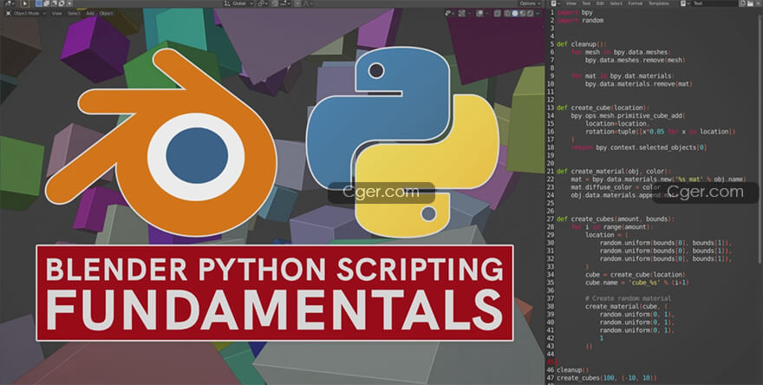Click the 'def create_cubes(amount, bounds):' line
The image size is (763, 385).
pyautogui.click(x=616, y=219)
